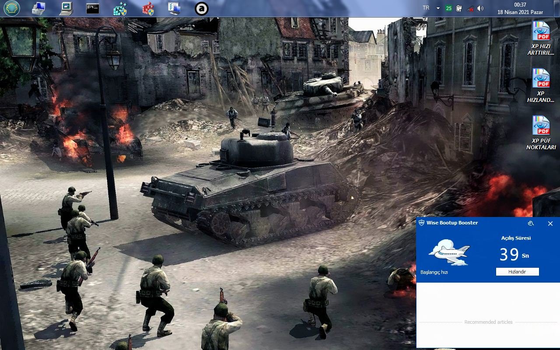
Task: Open the shell-shaped Start menu orb
Action: (12, 8)
